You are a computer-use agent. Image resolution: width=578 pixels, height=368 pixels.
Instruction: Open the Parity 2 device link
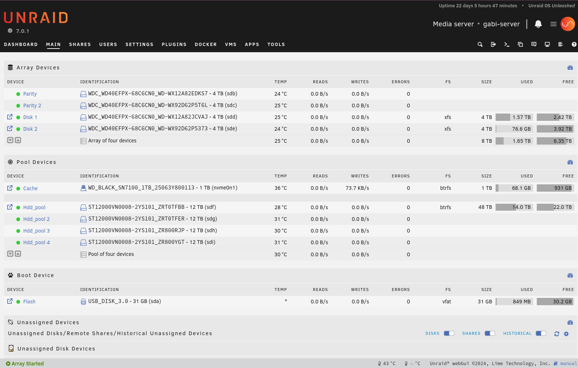point(32,106)
